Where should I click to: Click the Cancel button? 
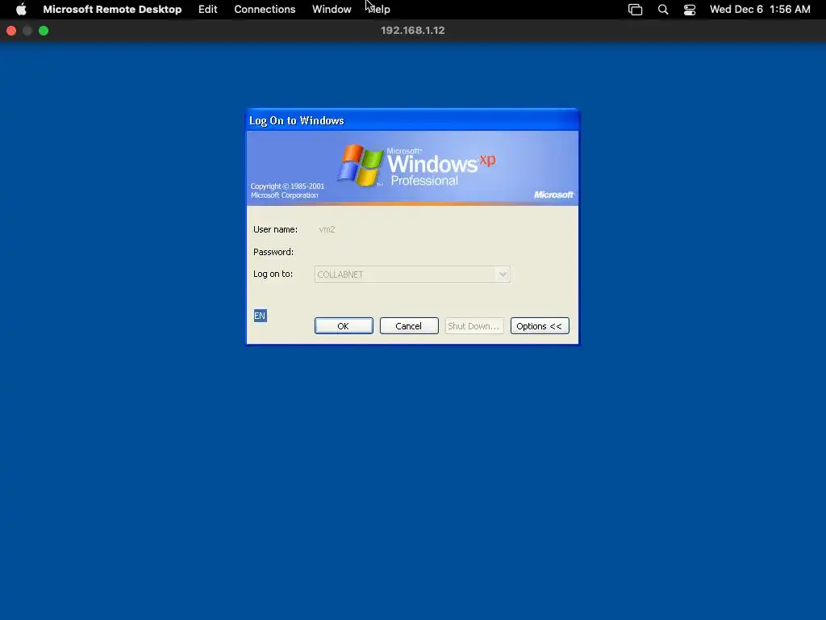point(409,326)
